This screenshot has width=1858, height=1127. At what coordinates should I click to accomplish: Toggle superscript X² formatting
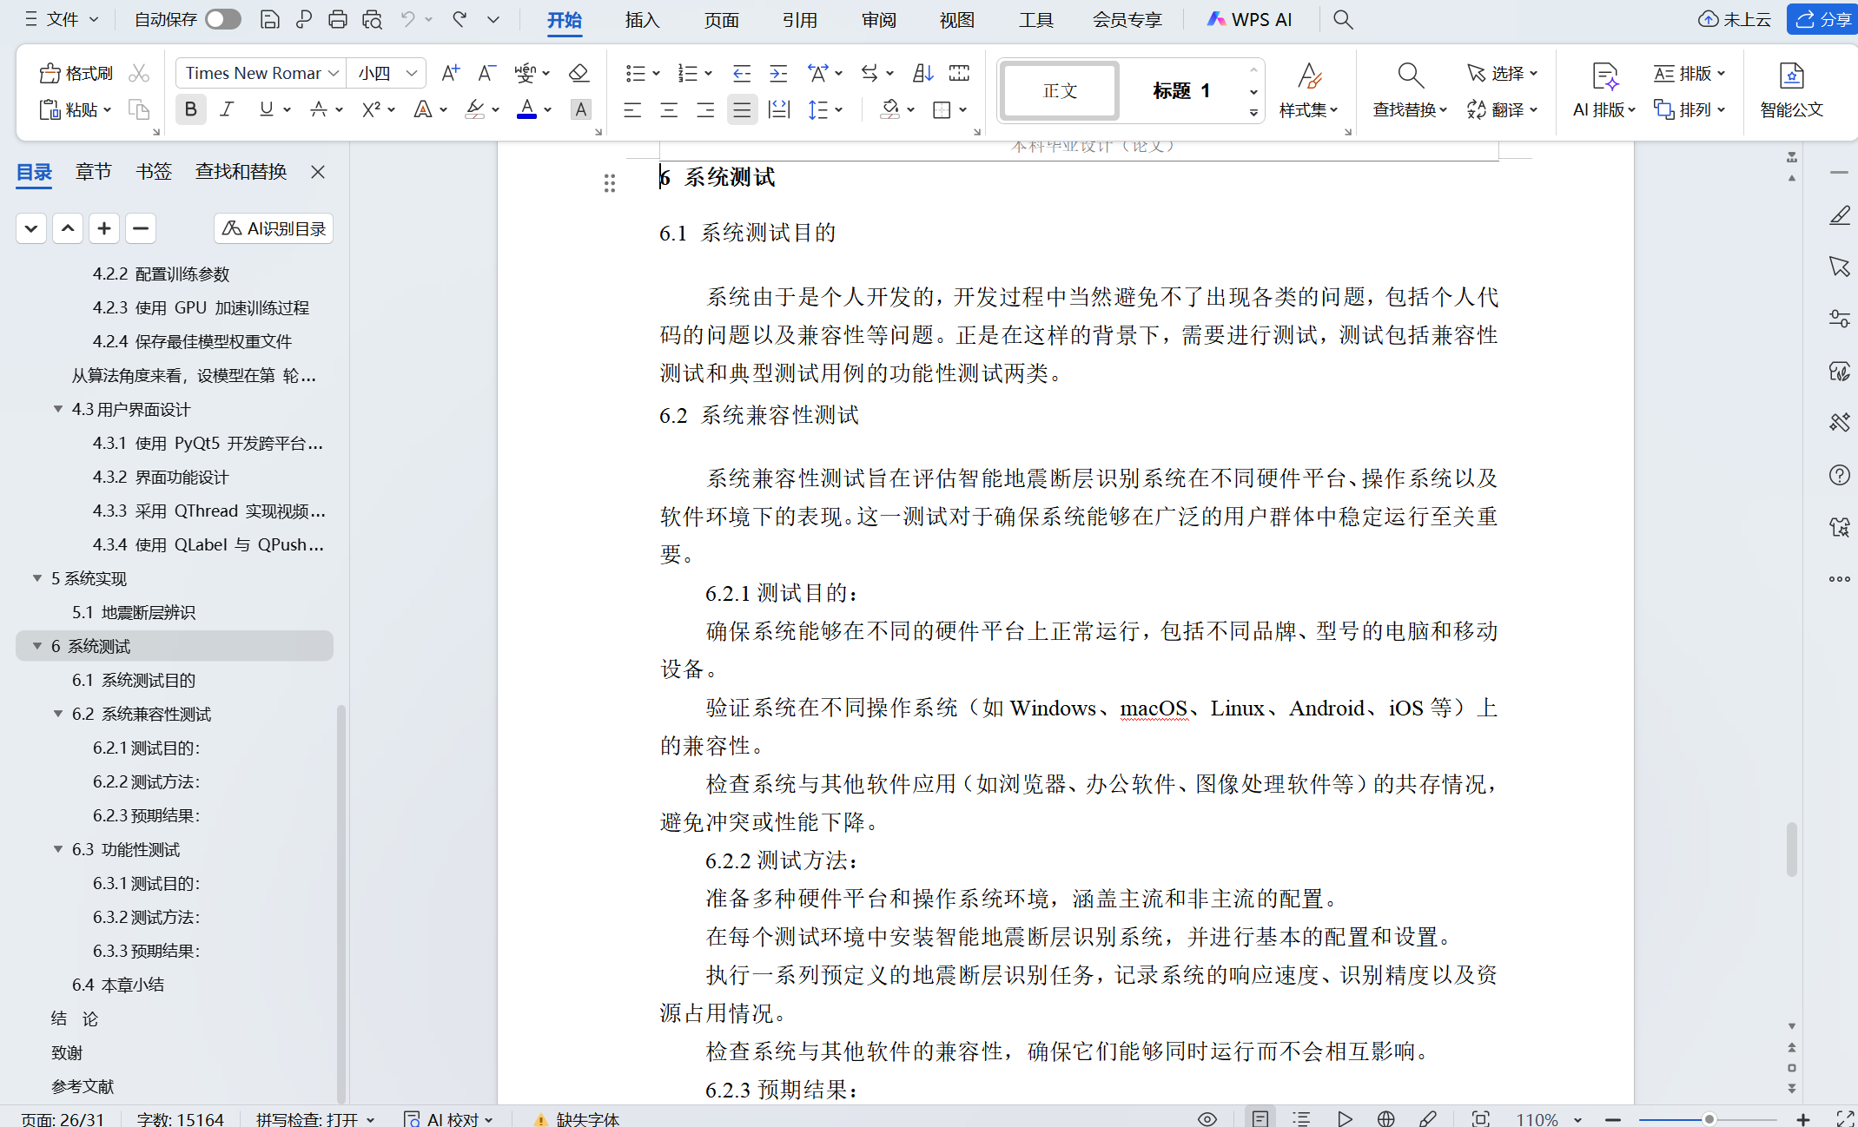372,109
